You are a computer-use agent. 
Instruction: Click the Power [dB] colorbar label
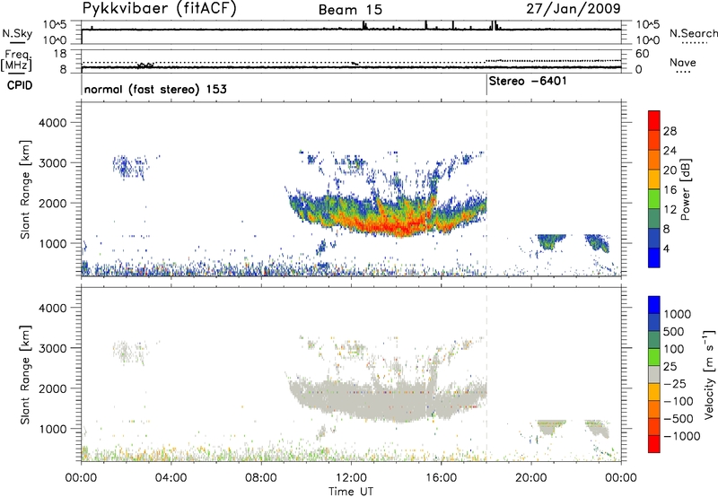tap(686, 189)
